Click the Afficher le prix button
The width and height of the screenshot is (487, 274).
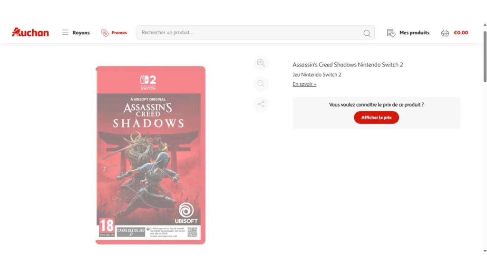(x=376, y=117)
